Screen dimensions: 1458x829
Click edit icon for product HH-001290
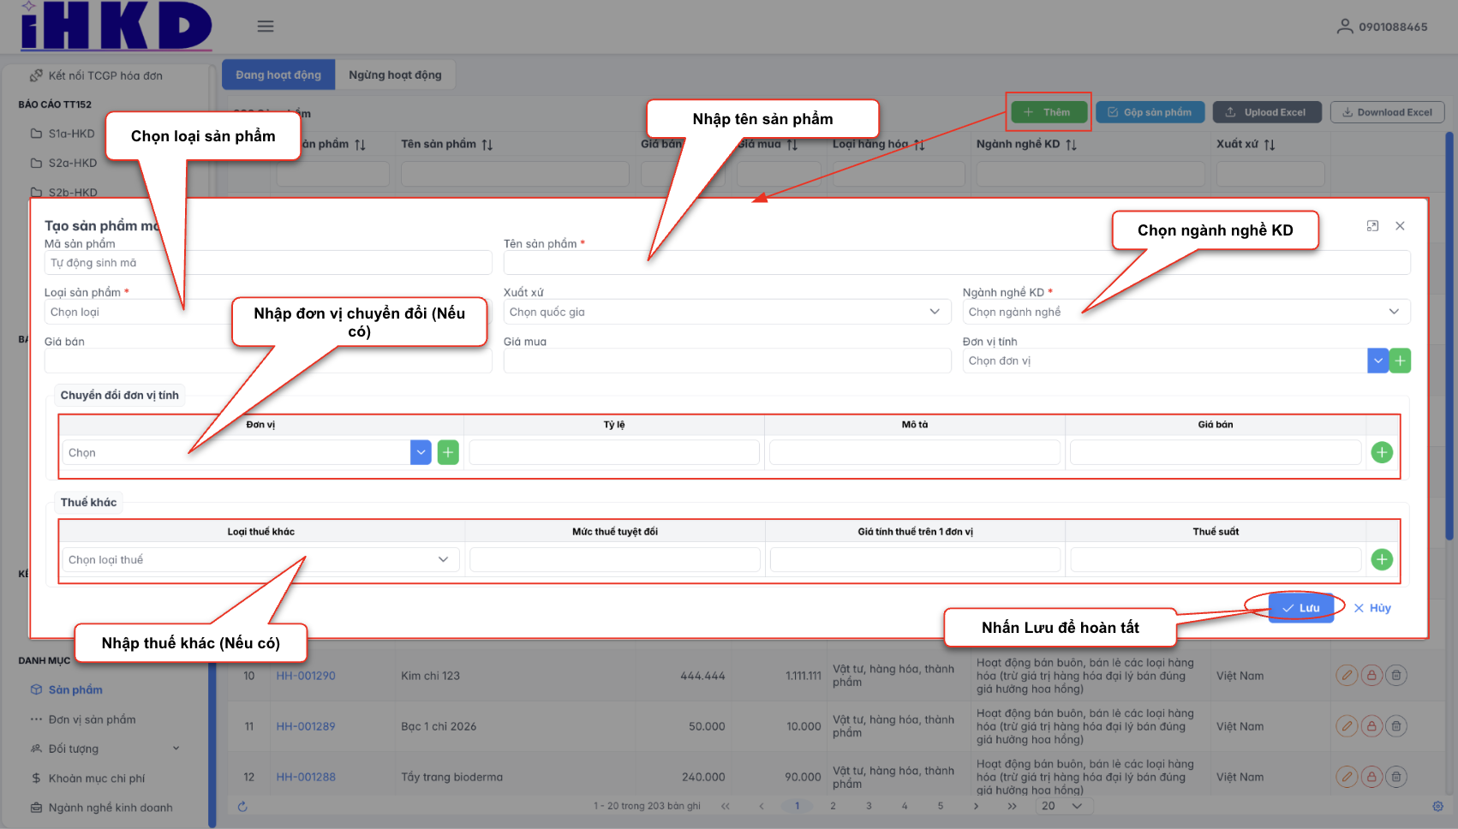click(1347, 676)
